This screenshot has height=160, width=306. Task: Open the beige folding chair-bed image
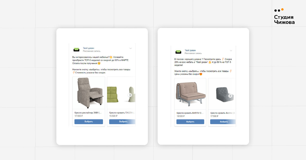coord(190,94)
